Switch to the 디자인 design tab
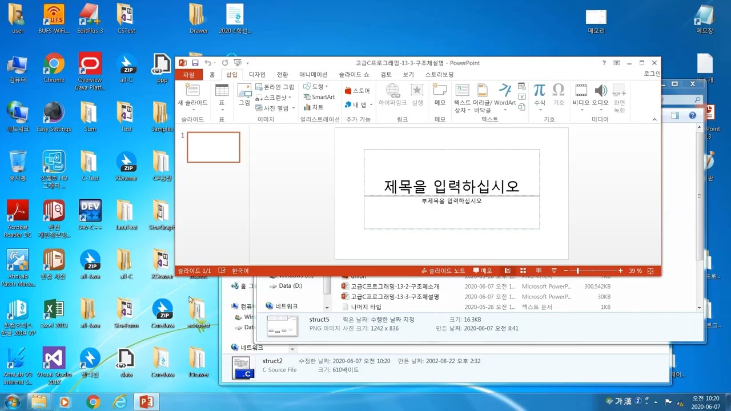This screenshot has height=411, width=731. click(257, 74)
